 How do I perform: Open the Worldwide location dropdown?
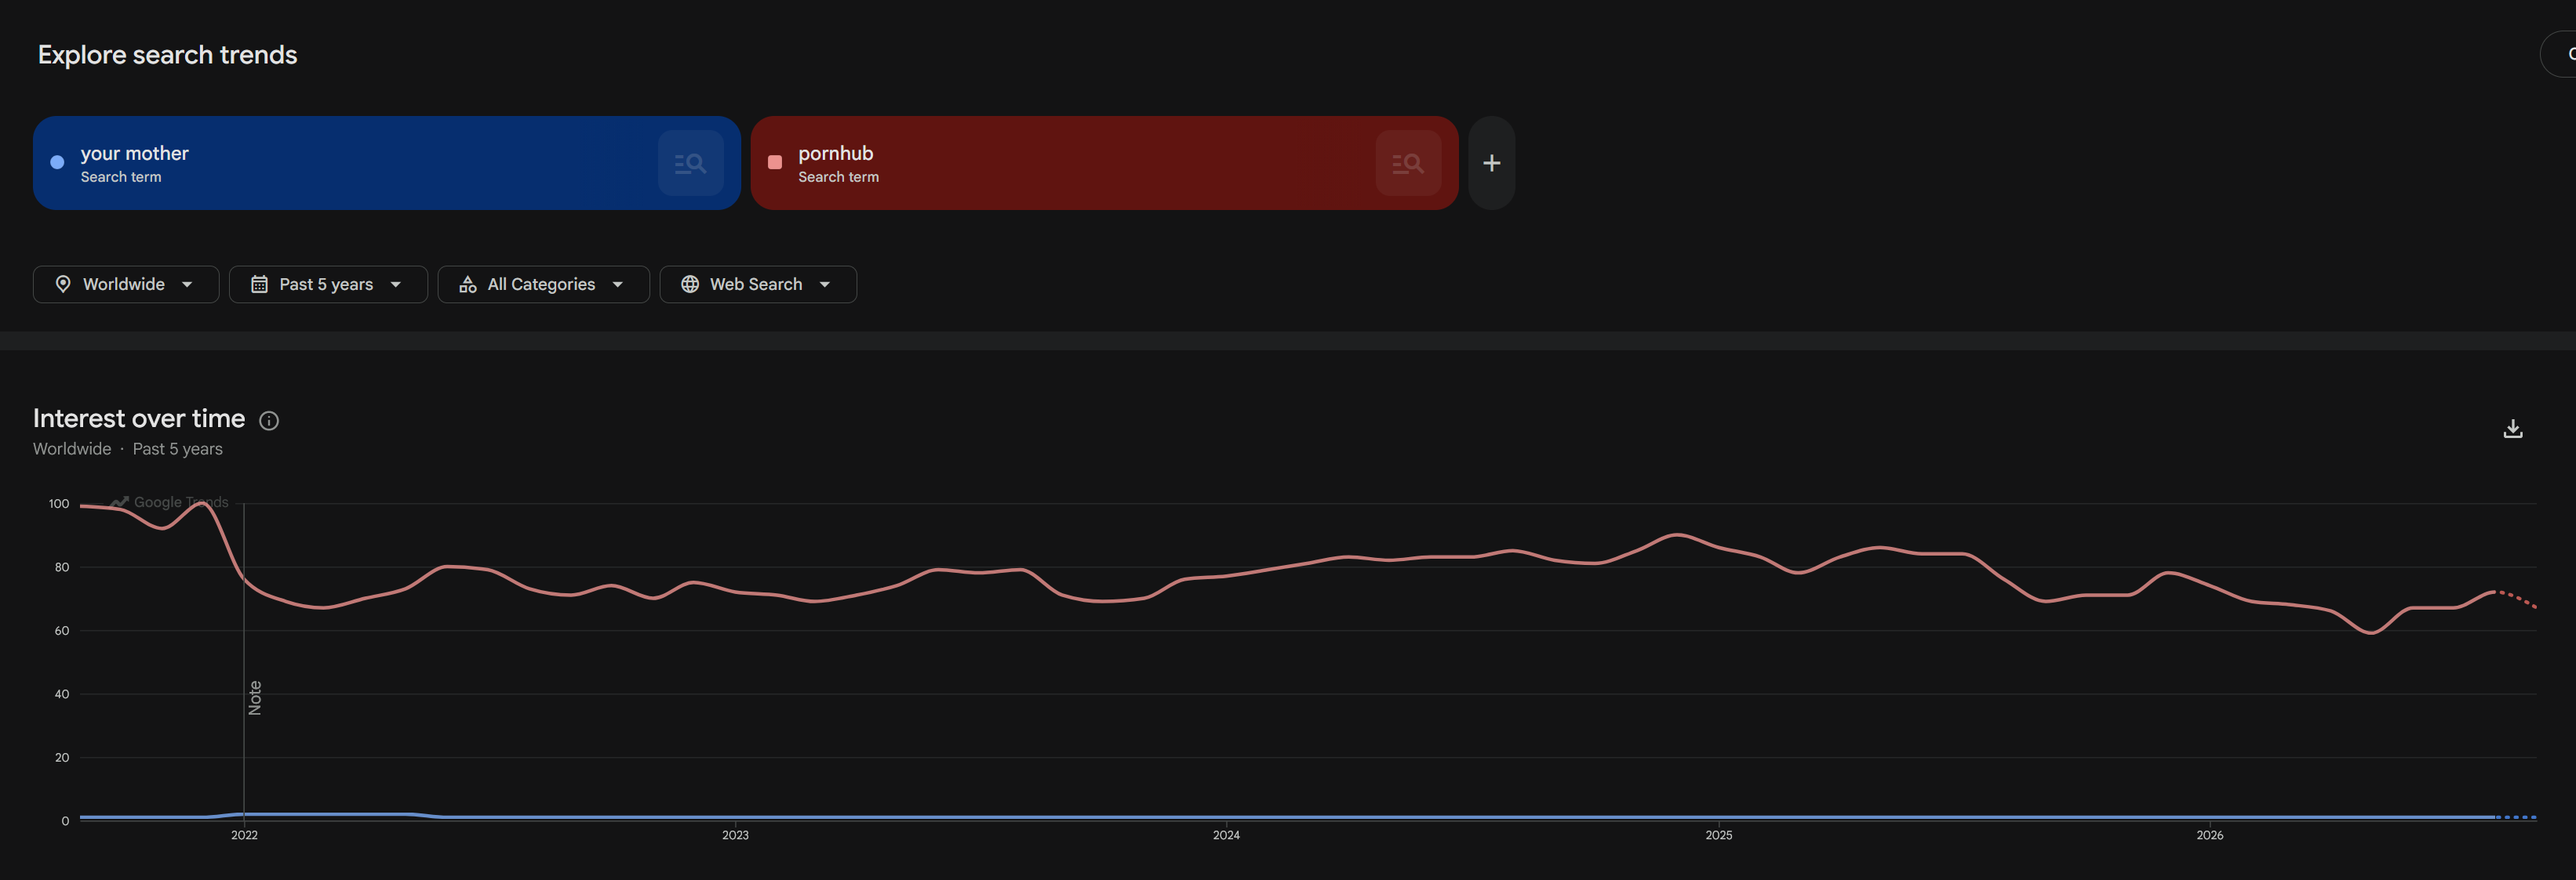[x=126, y=284]
